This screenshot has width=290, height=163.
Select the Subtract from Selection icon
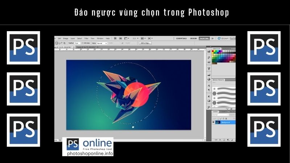pyautogui.click(x=62, y=43)
